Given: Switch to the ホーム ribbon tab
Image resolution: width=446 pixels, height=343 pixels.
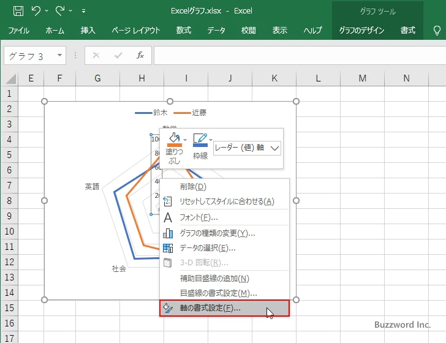Looking at the screenshot, I should click(x=55, y=31).
